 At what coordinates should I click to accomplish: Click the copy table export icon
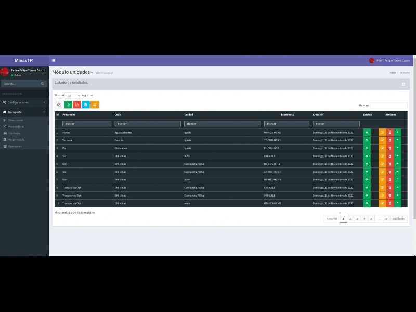click(x=59, y=105)
